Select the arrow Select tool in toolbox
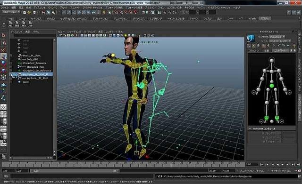Viewport: 302px width, 184px height. 3,35
